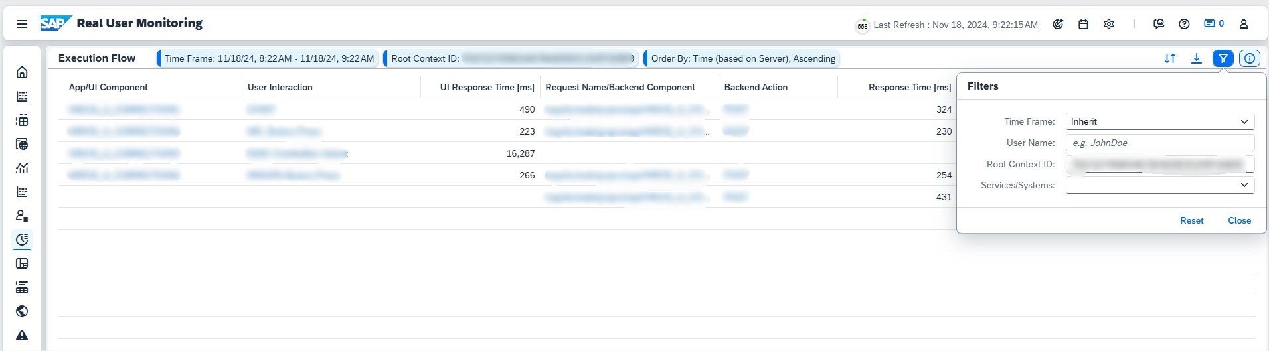Click the globe icon in sidebar
Viewport: 1269px width, 351px height.
pyautogui.click(x=22, y=311)
